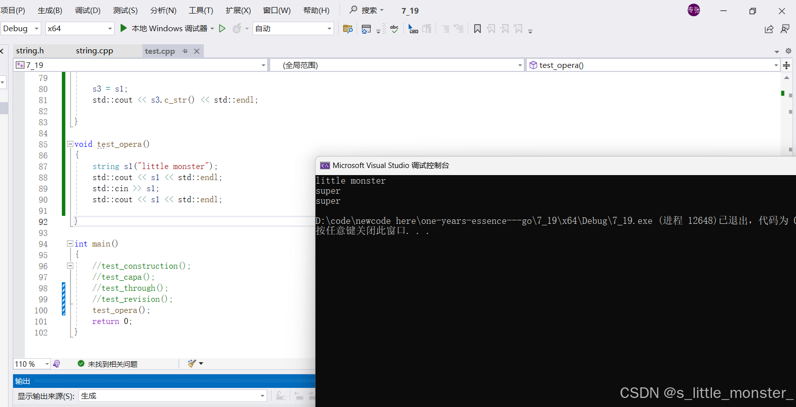Click the green check no issues indicator
Image resolution: width=796 pixels, height=407 pixels.
(x=81, y=363)
